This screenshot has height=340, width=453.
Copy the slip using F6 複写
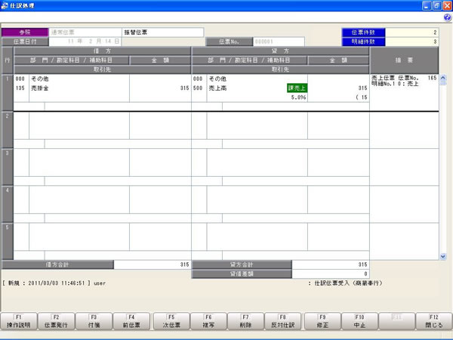click(x=208, y=321)
